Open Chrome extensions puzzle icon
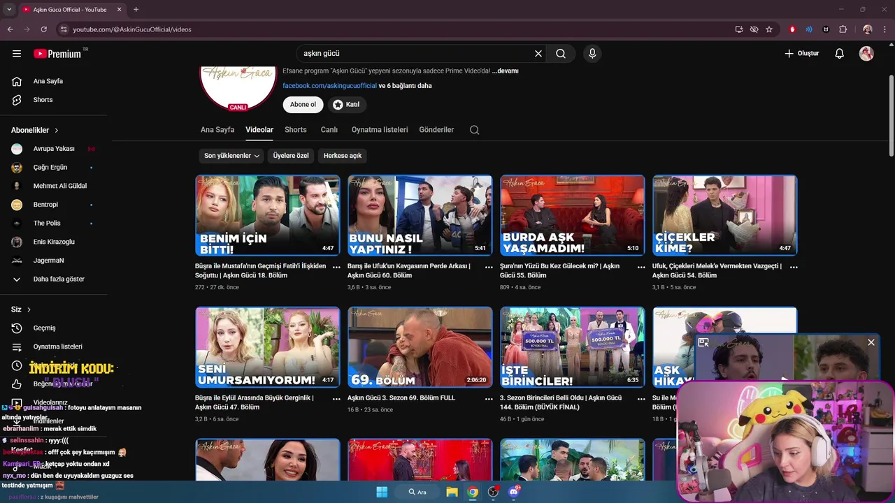895x503 pixels. tap(843, 29)
